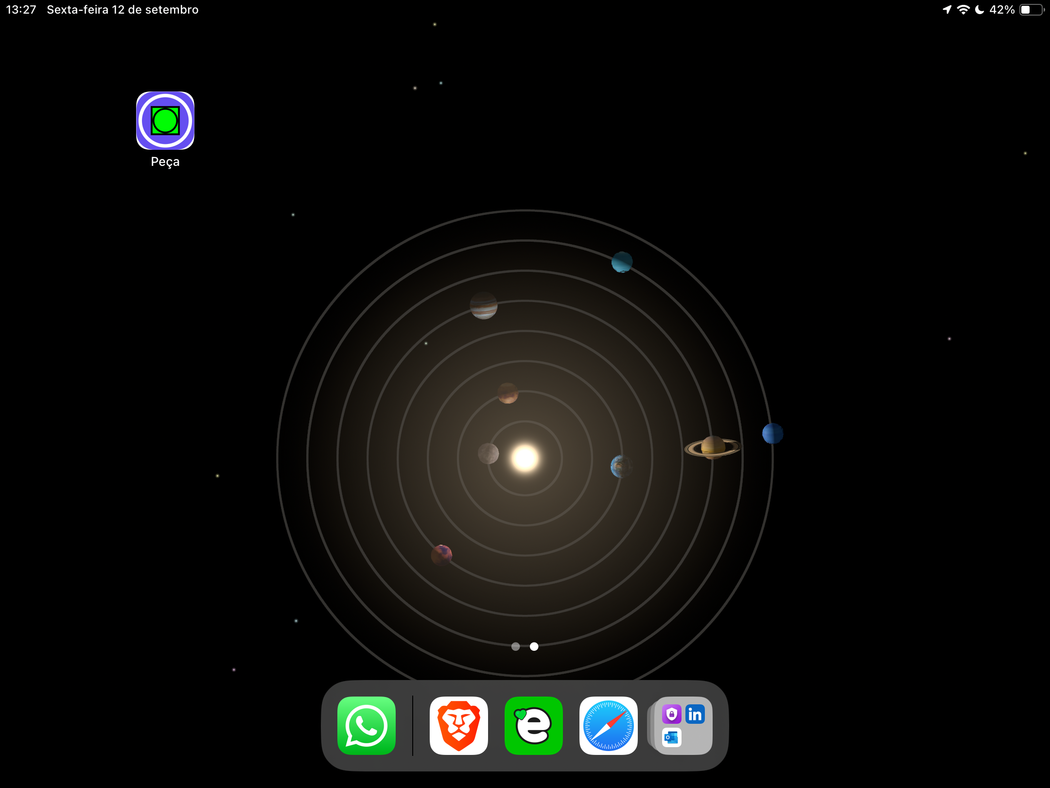Screen dimensions: 1050x788
Task: Tap the date 'Sexta-feira 12 de setembro'
Action: 122,10
